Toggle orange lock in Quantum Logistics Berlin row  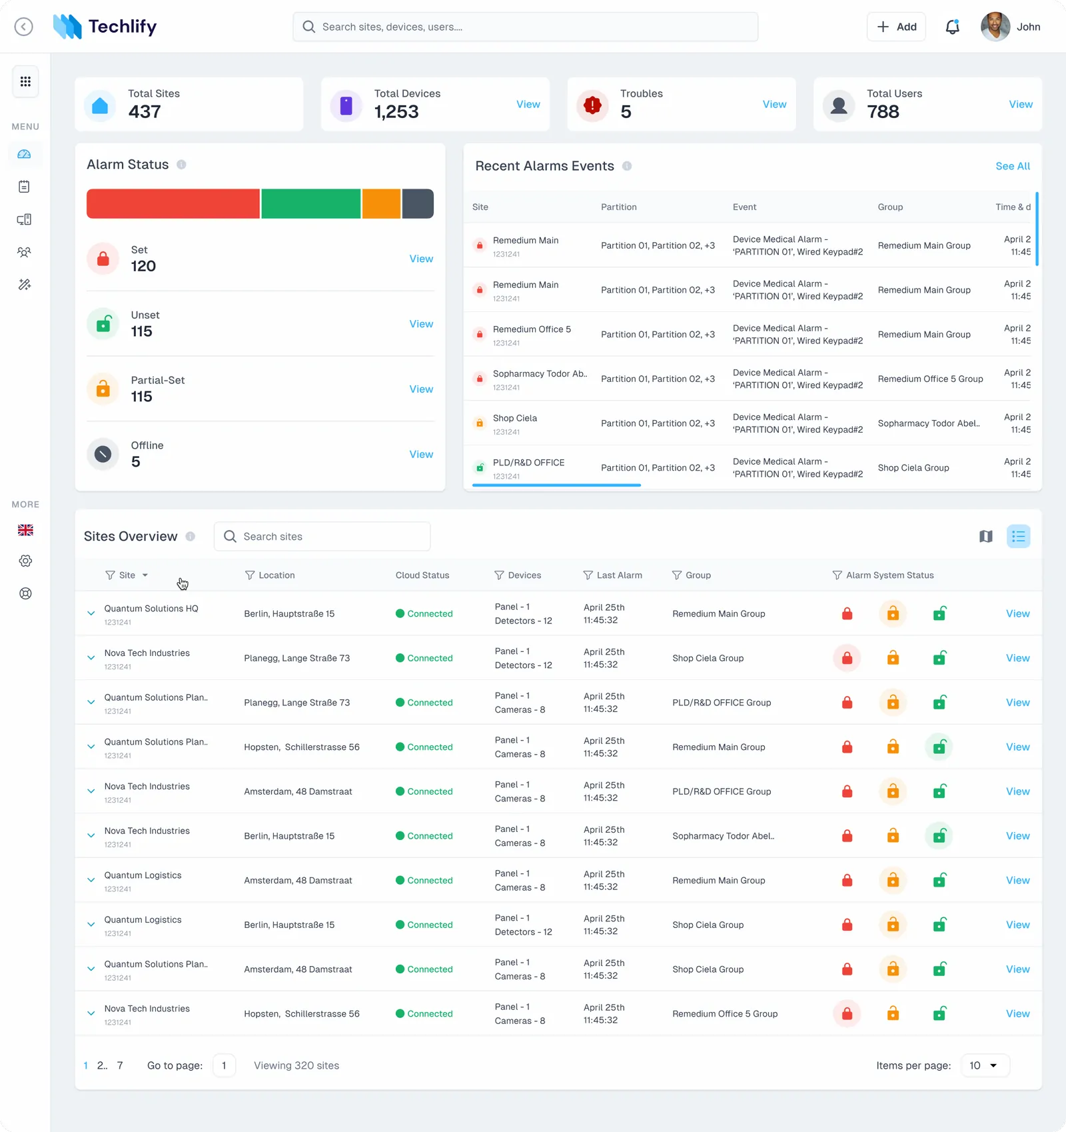point(893,925)
